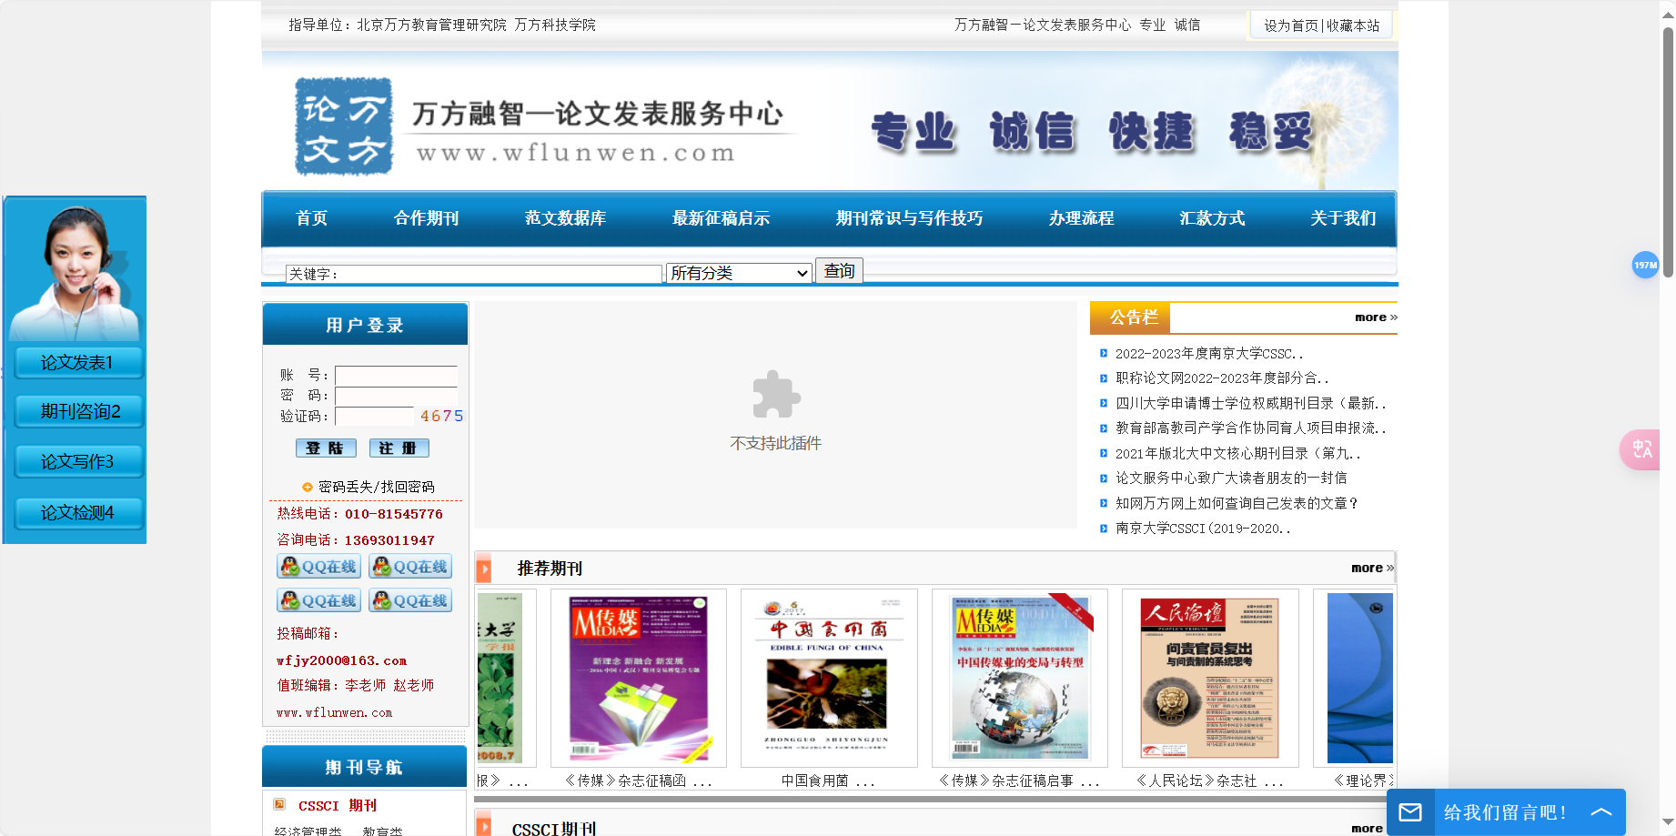The height and width of the screenshot is (836, 1676).
Task: Open the 密码丢失/找回密码 link
Action: pyautogui.click(x=376, y=486)
